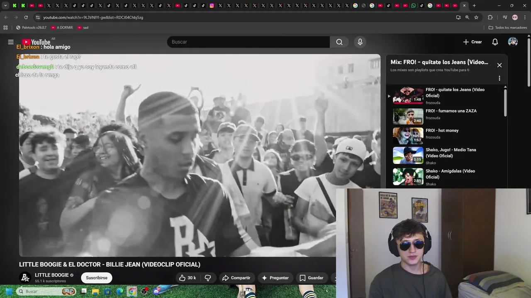Open the Chrome profile avatar
The image size is (531, 298).
pyautogui.click(x=515, y=17)
